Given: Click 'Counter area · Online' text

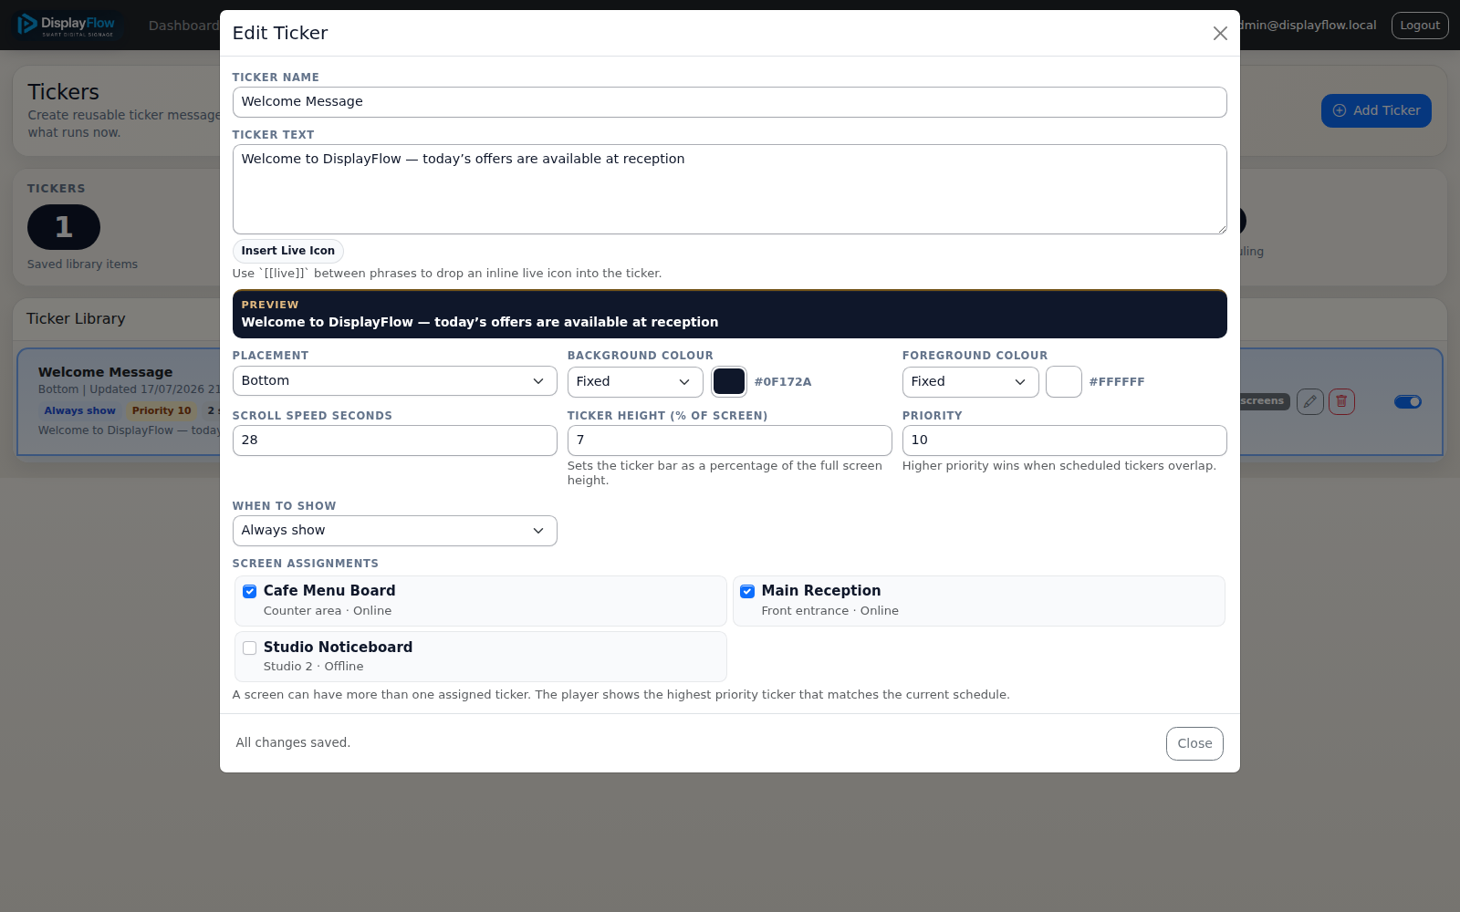Looking at the screenshot, I should [328, 611].
